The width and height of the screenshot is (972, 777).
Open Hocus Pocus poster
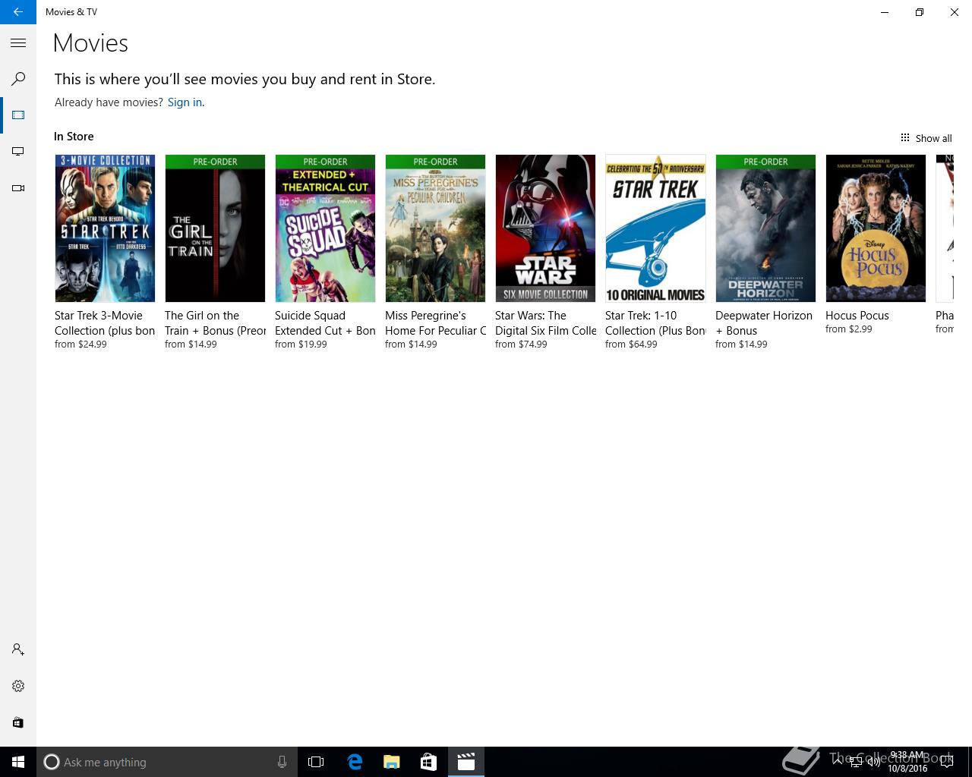click(x=876, y=228)
